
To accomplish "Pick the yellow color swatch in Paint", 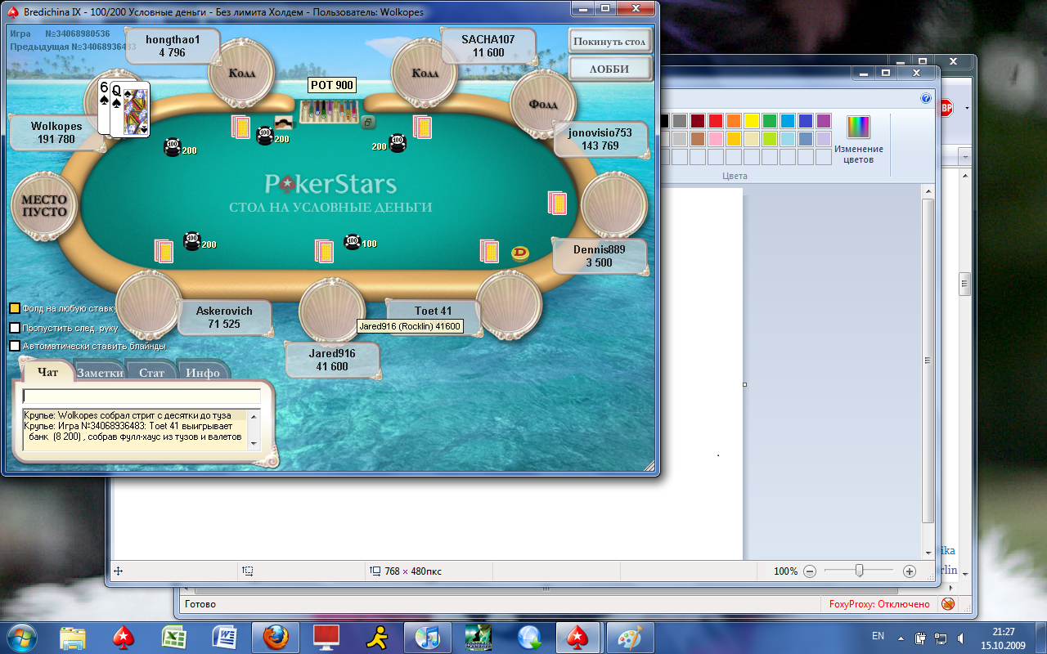I will [752, 121].
